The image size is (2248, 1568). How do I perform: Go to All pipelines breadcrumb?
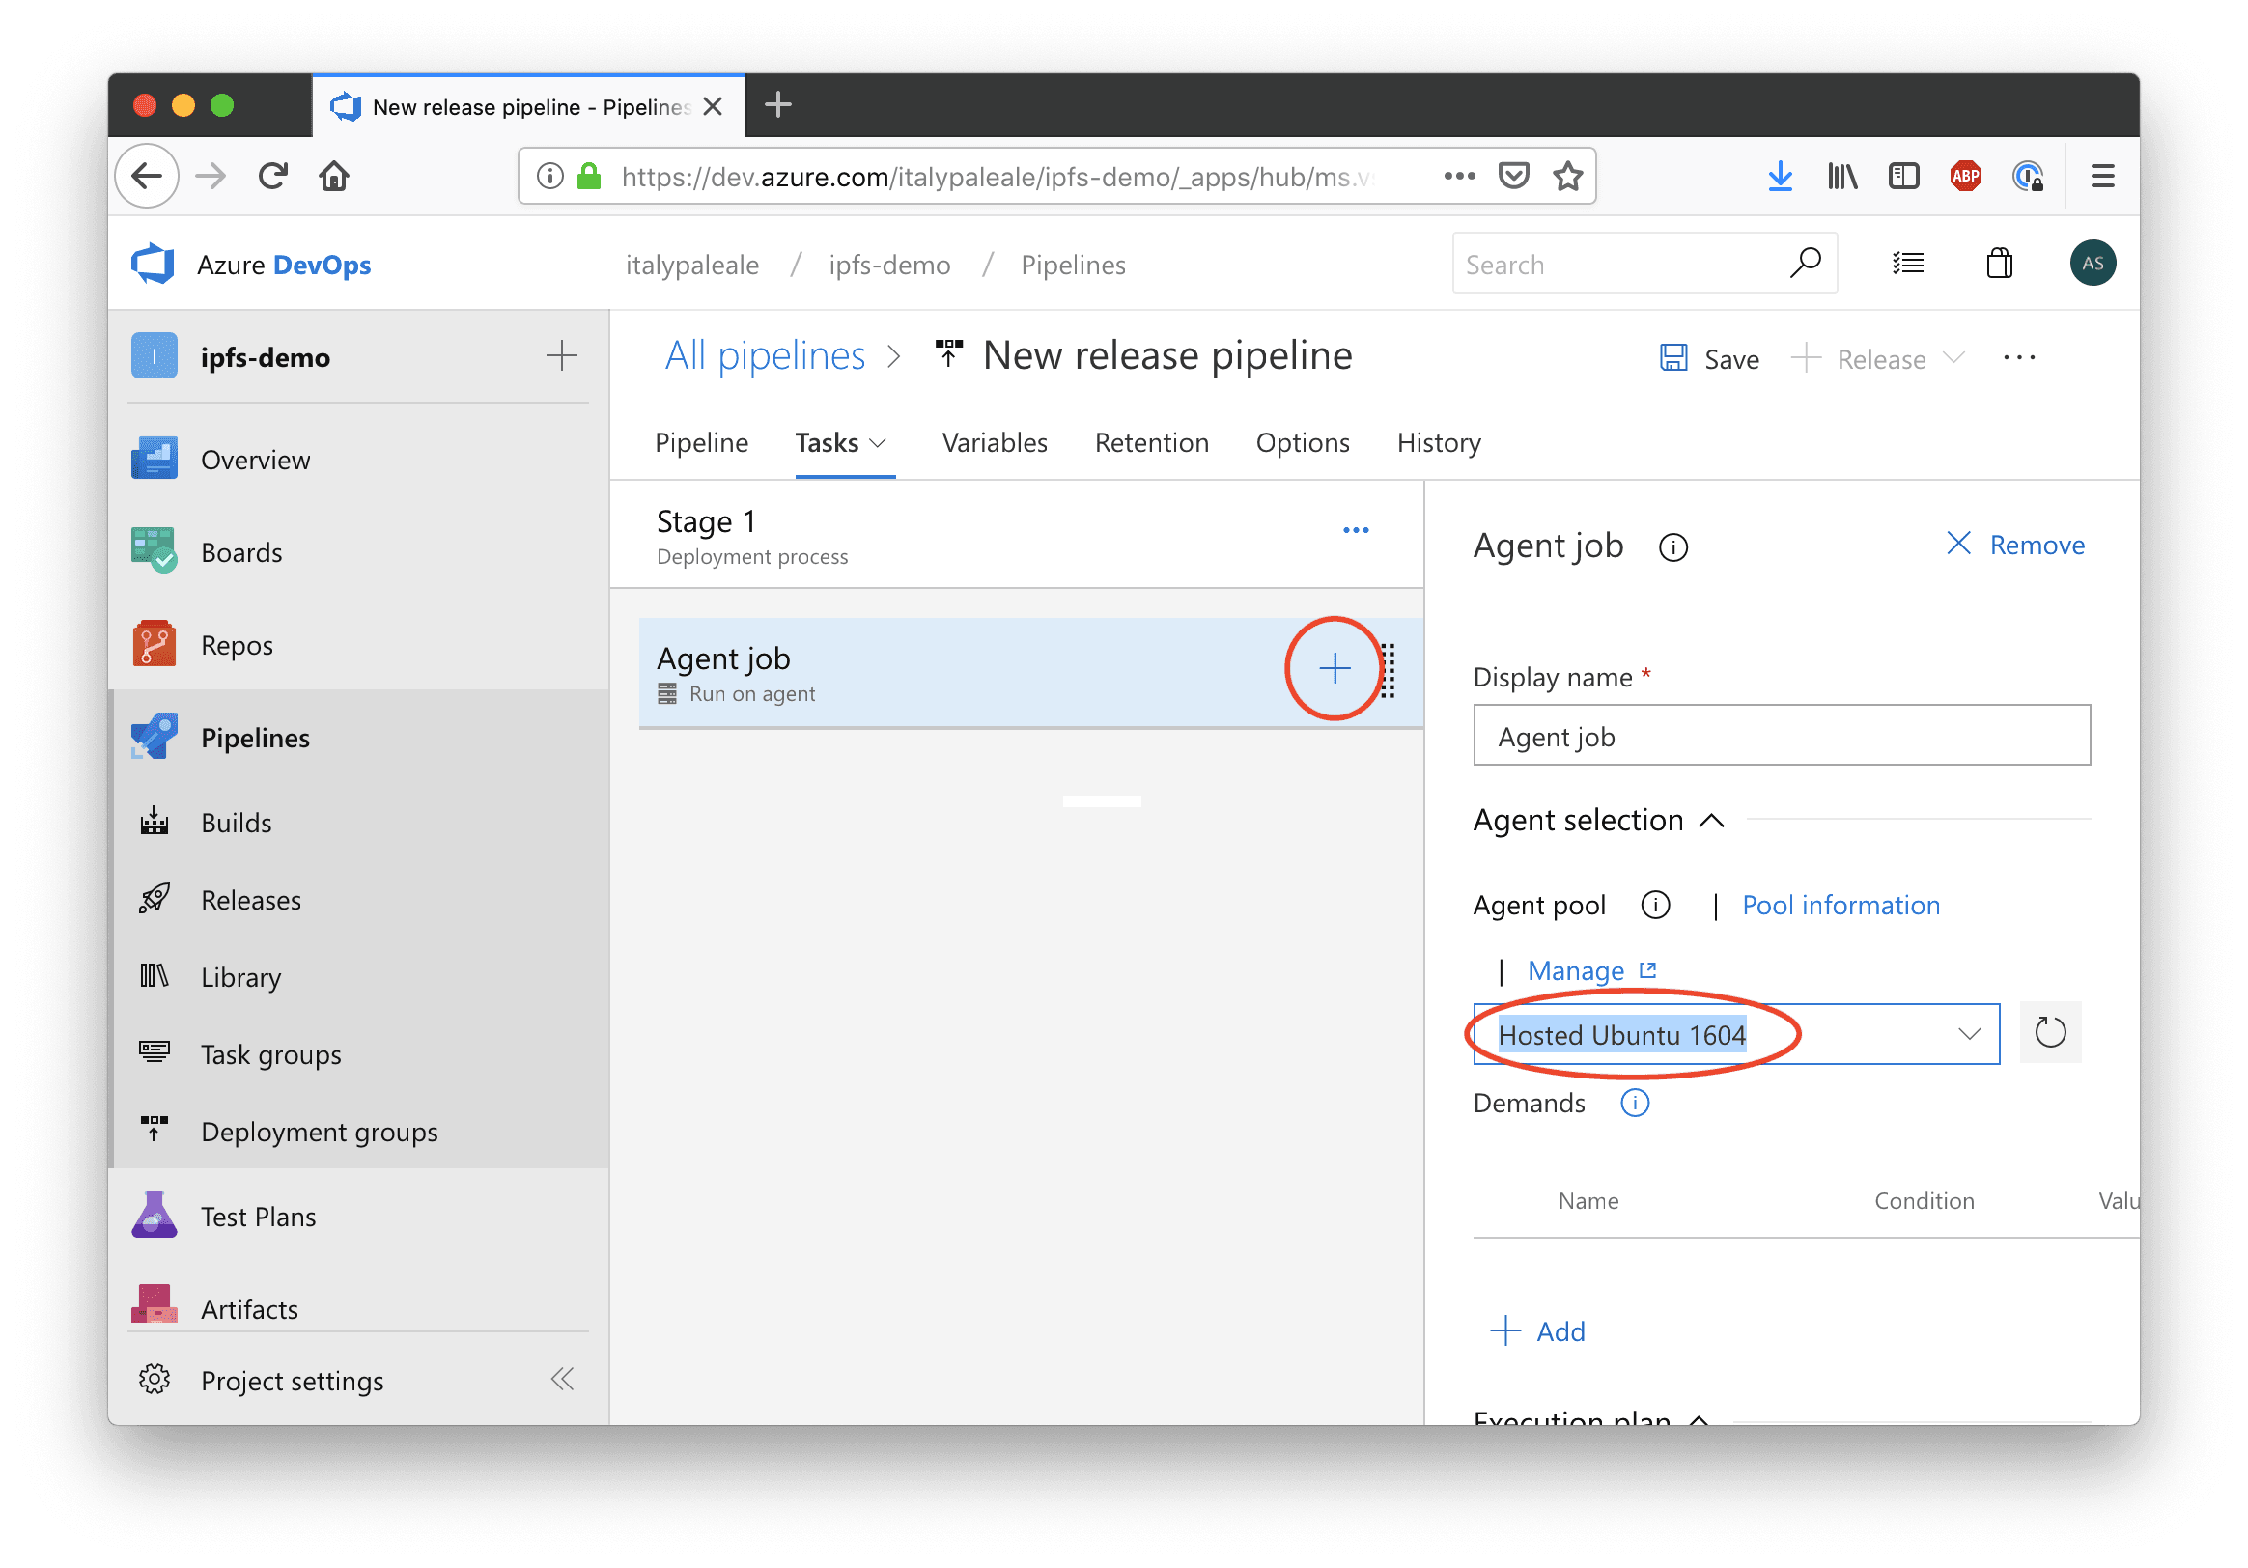(x=765, y=356)
